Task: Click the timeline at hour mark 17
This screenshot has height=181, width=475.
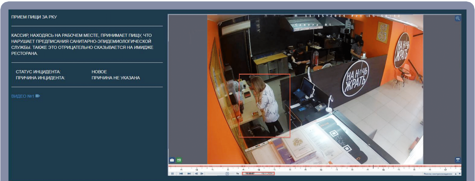Action: tap(445, 170)
